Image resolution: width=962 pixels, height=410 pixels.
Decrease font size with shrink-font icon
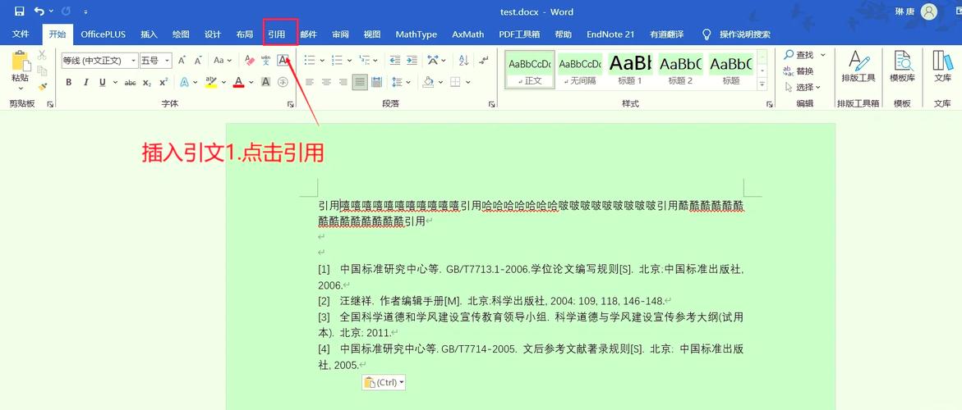(x=197, y=61)
